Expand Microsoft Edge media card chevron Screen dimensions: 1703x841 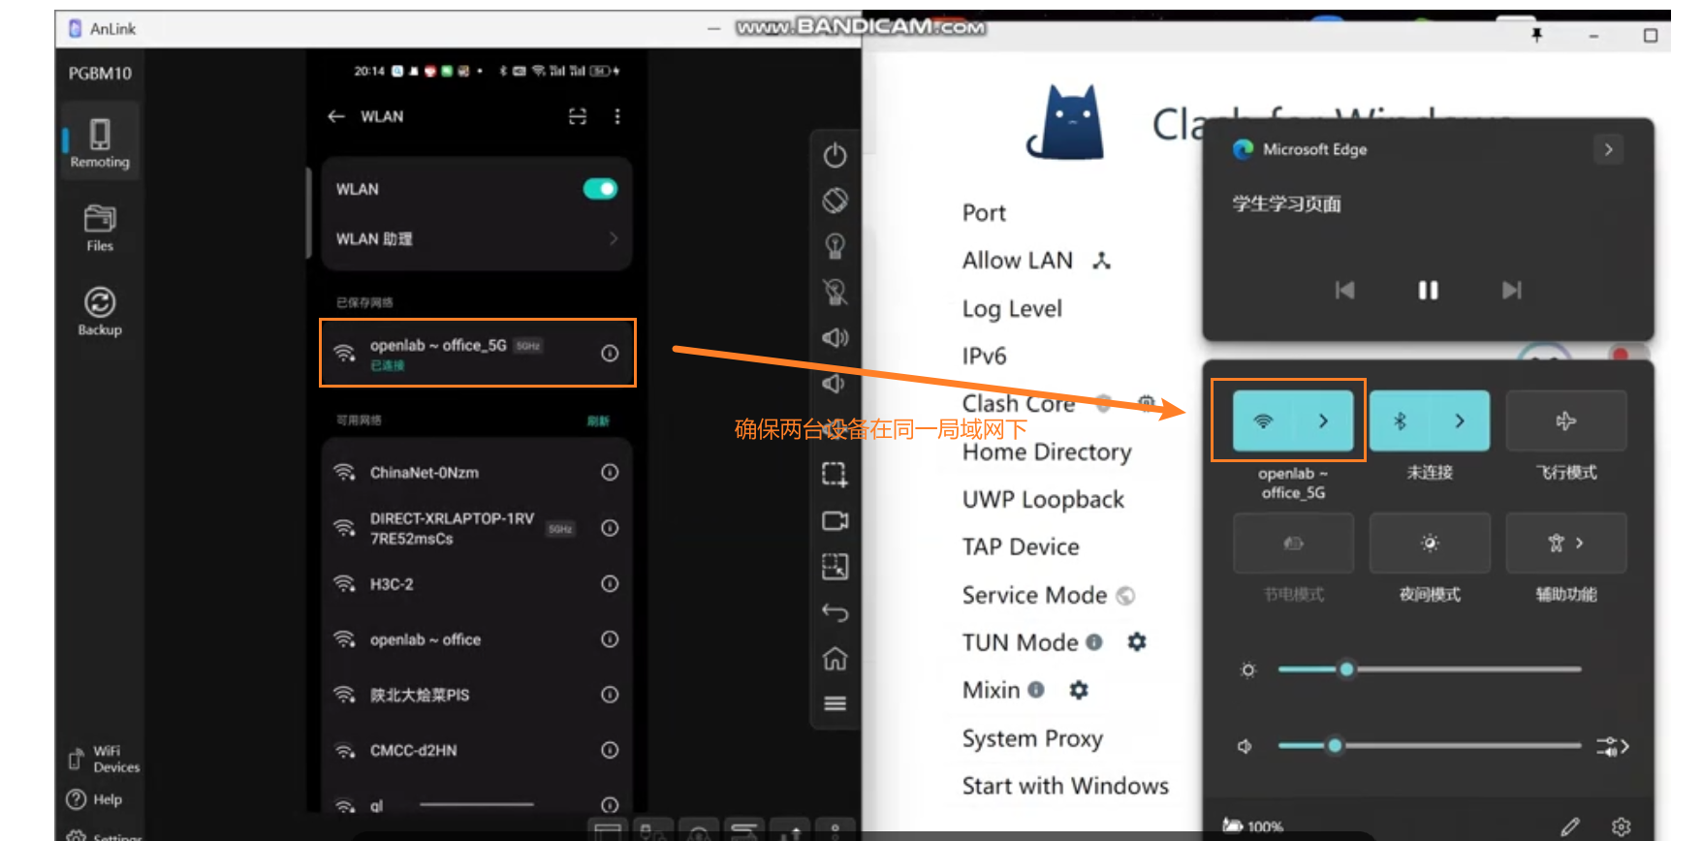click(1609, 149)
